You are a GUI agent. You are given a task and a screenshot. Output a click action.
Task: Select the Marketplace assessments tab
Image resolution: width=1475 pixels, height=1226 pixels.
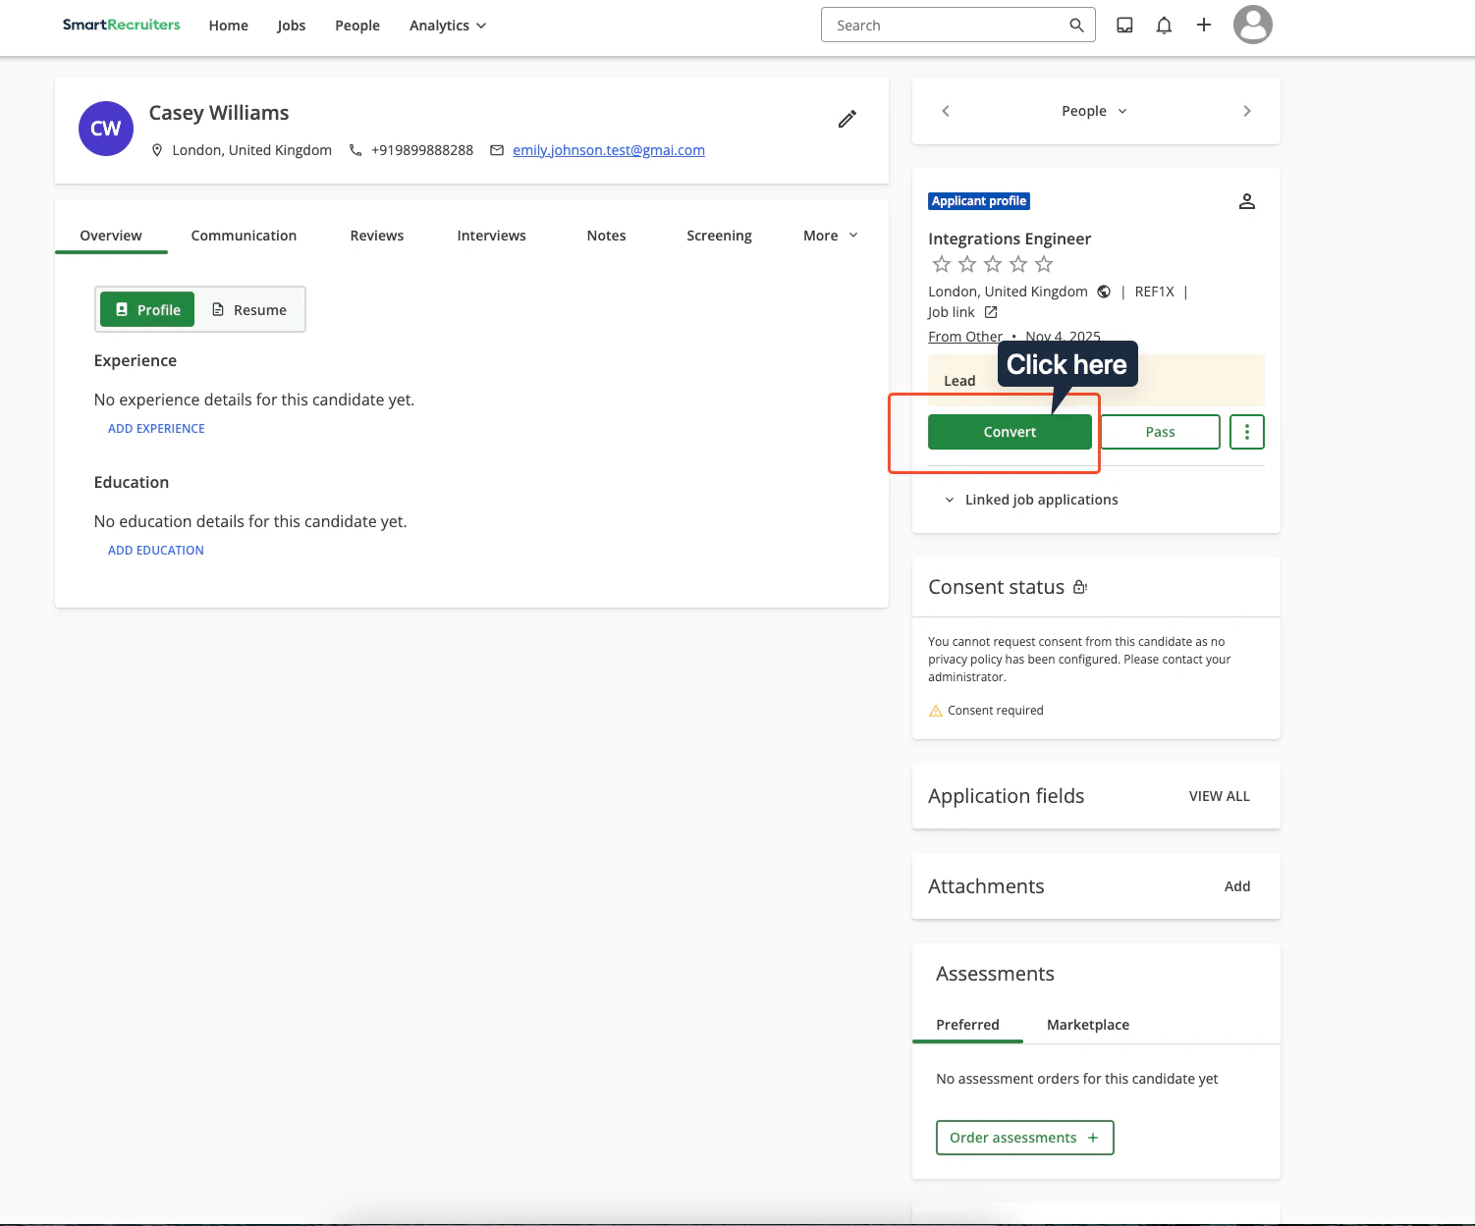[x=1088, y=1025]
